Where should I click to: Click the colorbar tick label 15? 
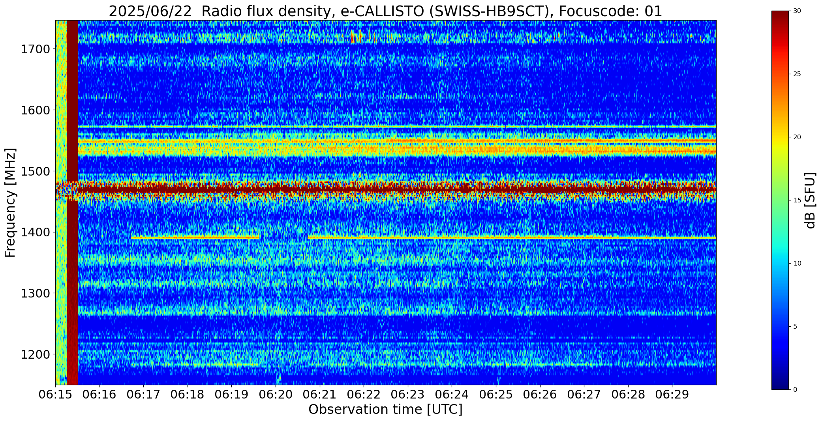pyautogui.click(x=797, y=200)
